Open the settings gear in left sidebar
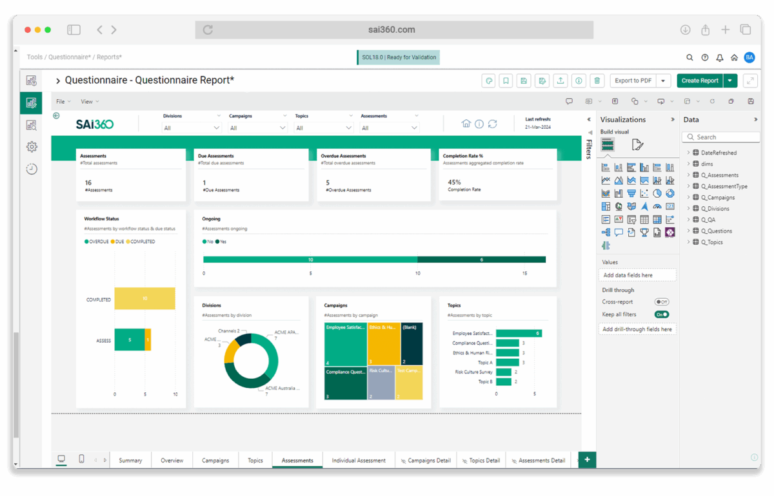774x496 pixels. [32, 147]
